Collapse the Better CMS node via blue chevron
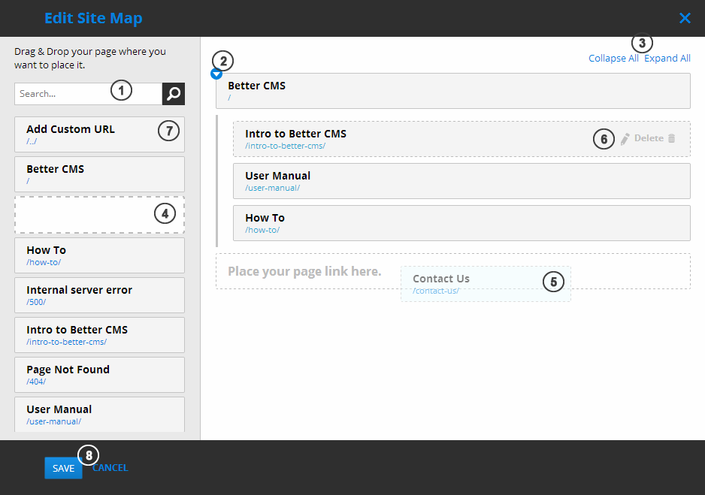Image resolution: width=705 pixels, height=495 pixels. [216, 74]
